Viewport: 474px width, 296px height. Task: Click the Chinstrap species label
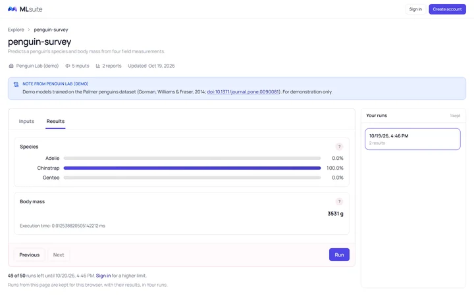48,168
